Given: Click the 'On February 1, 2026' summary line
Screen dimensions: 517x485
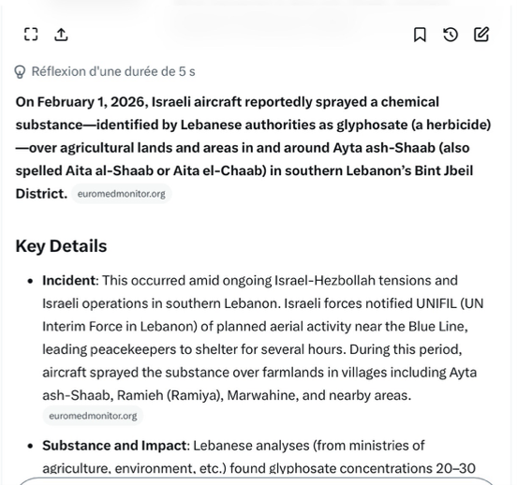Looking at the screenshot, I should coord(81,102).
